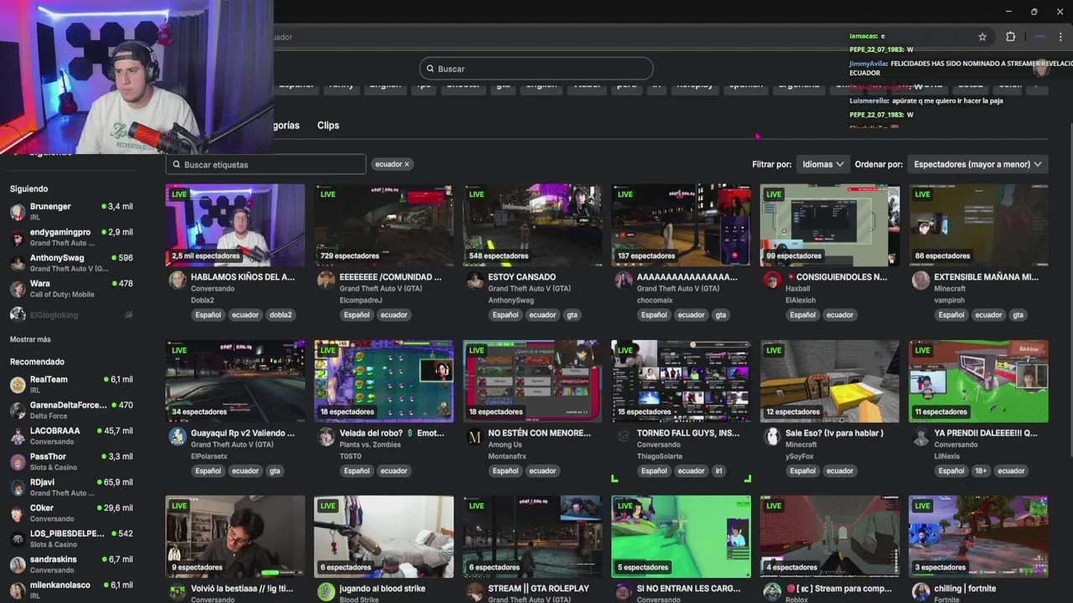Click the 18+ tag under YA PRENDI stream

point(981,471)
